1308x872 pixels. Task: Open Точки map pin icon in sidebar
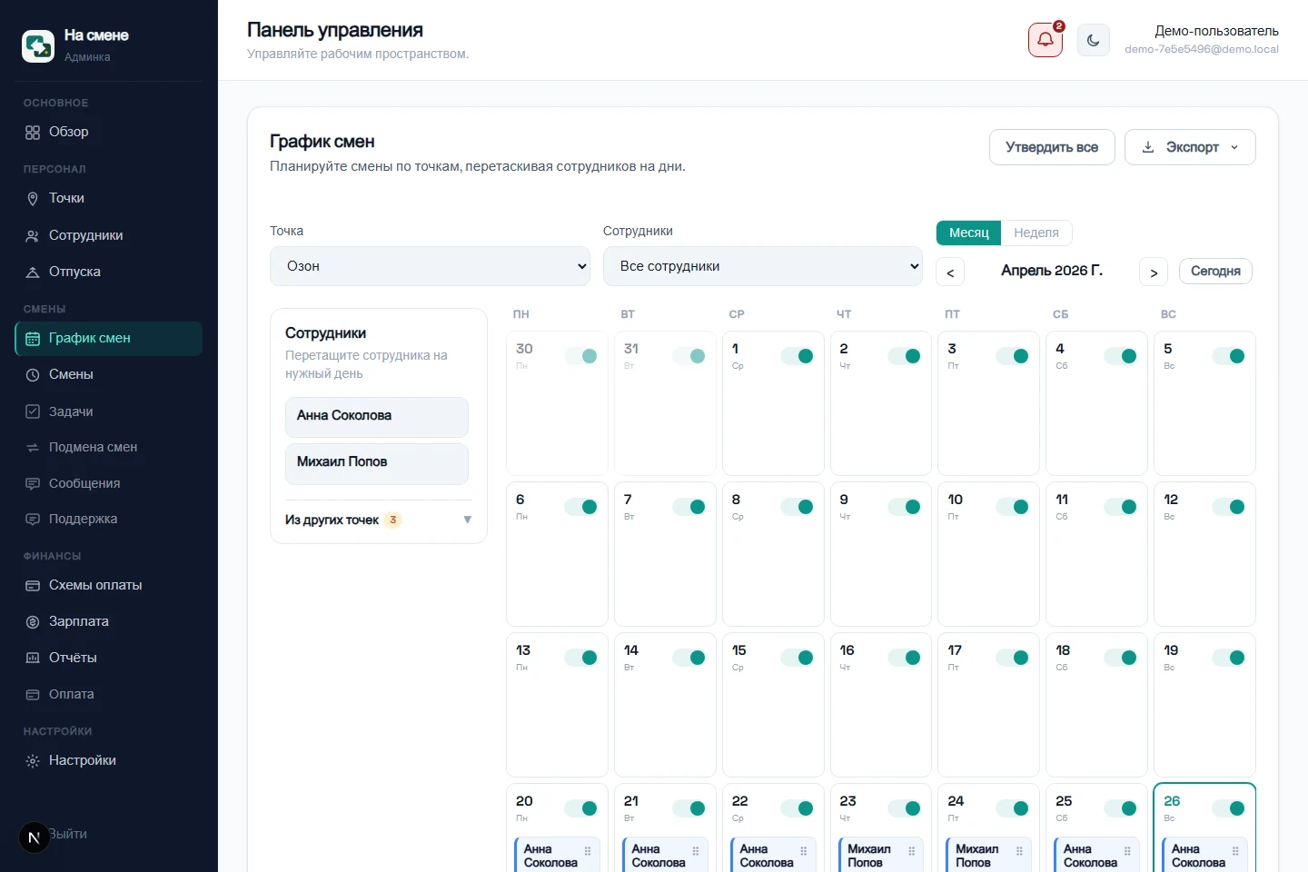tap(33, 198)
